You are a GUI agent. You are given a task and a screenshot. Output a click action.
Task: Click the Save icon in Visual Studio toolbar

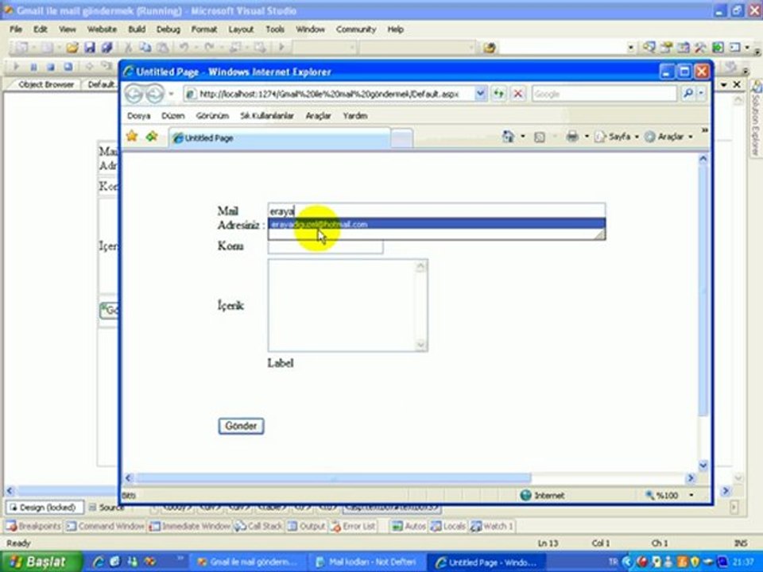tap(90, 47)
